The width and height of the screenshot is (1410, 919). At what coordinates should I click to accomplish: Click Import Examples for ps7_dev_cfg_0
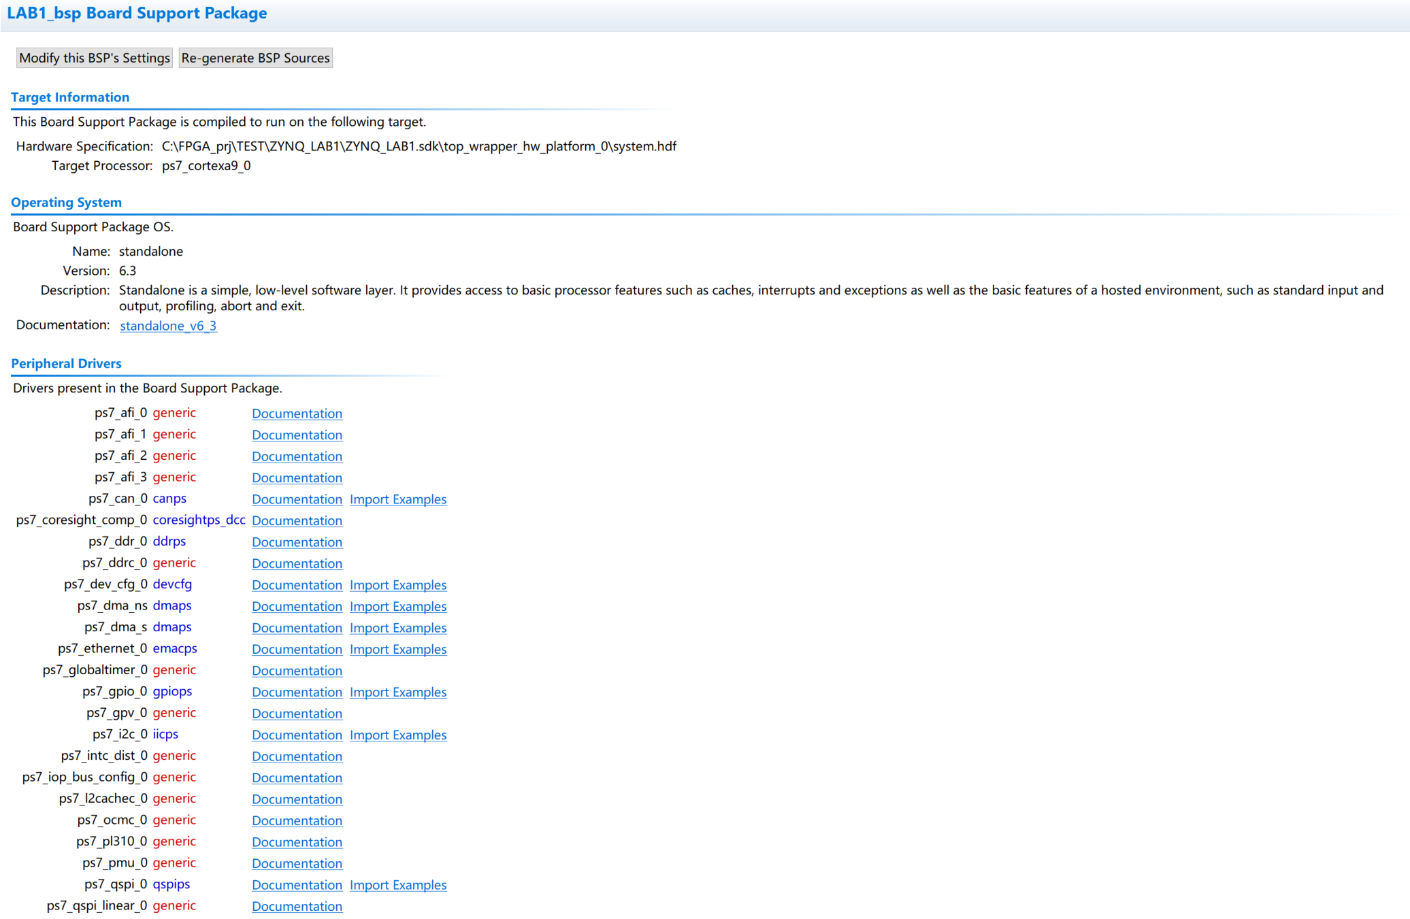click(x=398, y=585)
